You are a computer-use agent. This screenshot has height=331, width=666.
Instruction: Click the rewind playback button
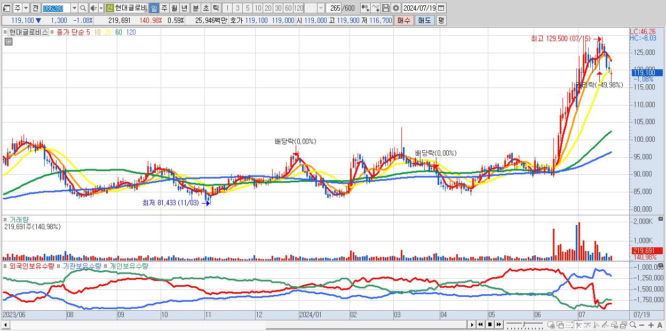(x=480, y=324)
